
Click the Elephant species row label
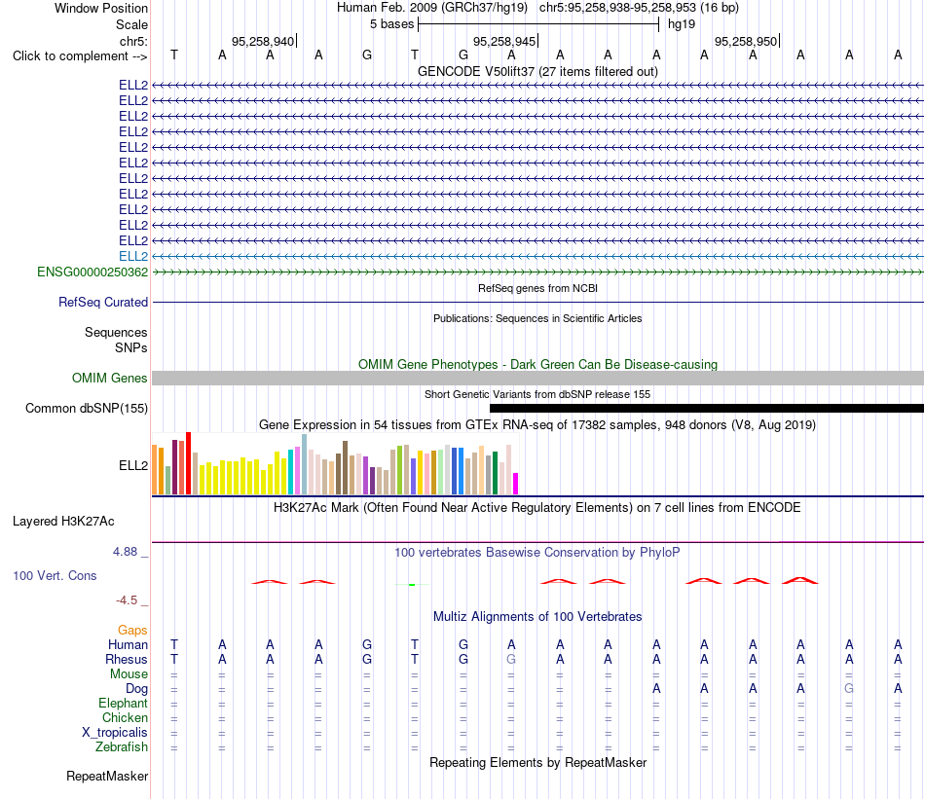[x=123, y=703]
